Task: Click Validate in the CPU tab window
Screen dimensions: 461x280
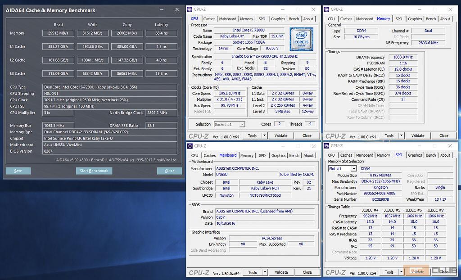Action: (x=281, y=135)
